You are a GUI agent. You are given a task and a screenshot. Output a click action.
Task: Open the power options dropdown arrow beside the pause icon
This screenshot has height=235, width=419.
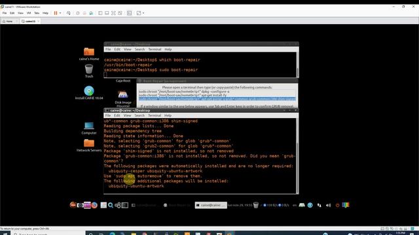coord(60,13)
